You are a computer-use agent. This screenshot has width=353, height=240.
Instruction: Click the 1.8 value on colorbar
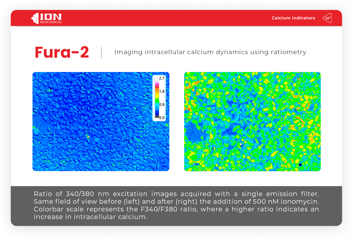coord(162,91)
